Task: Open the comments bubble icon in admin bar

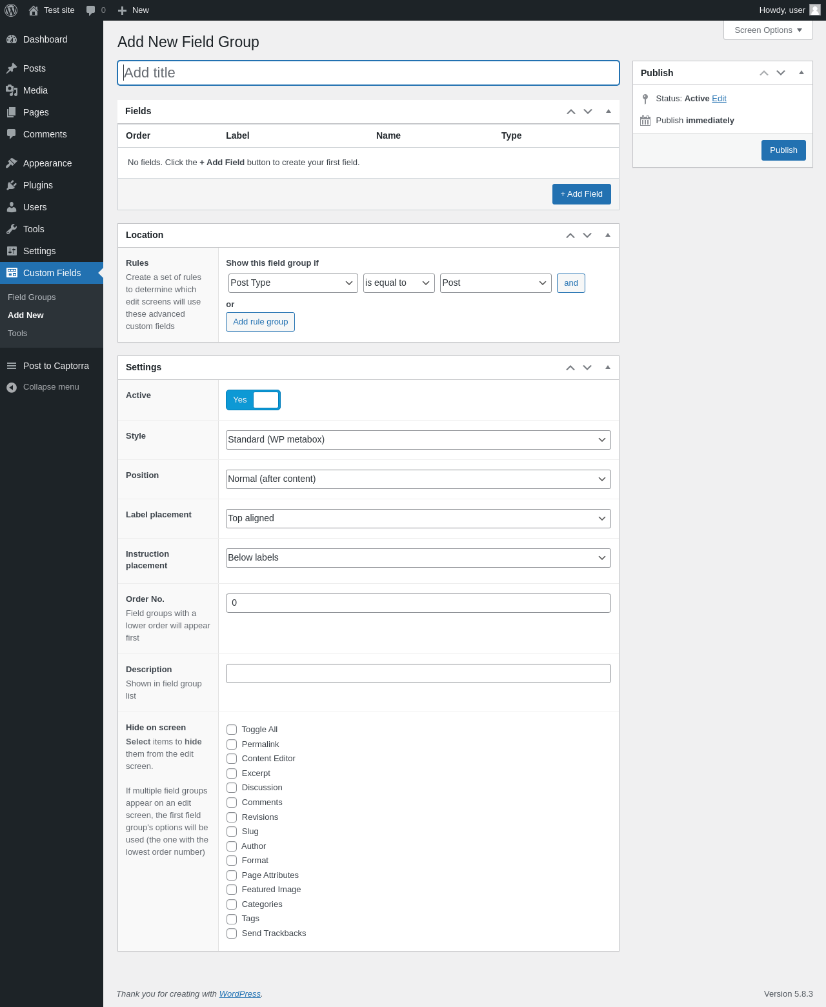Action: (x=91, y=10)
